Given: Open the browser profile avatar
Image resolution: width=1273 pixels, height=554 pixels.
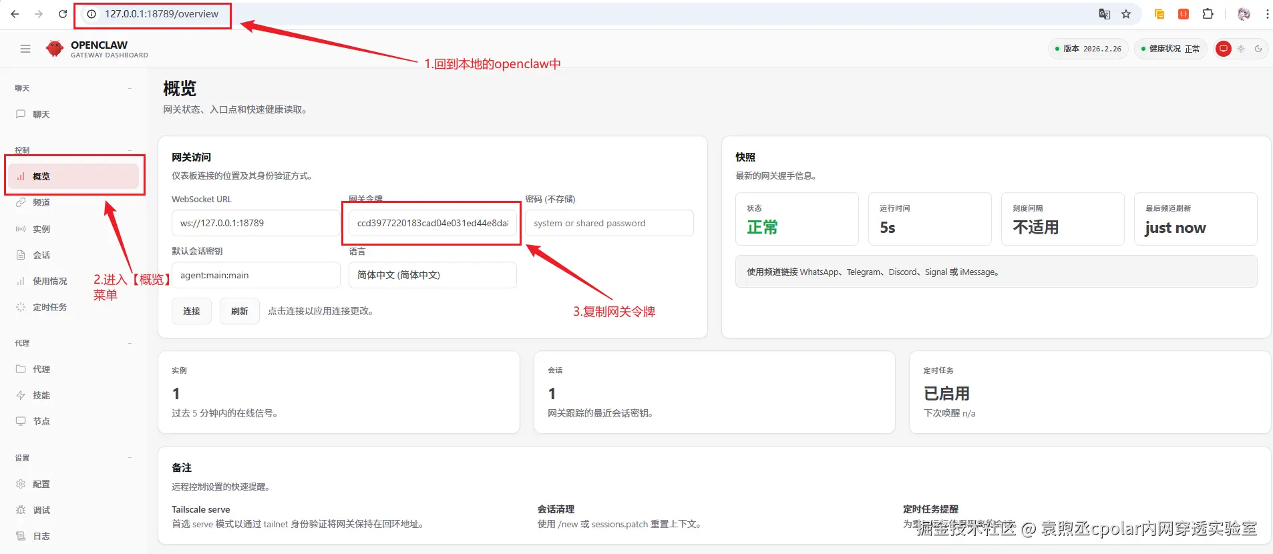Looking at the screenshot, I should (x=1244, y=14).
